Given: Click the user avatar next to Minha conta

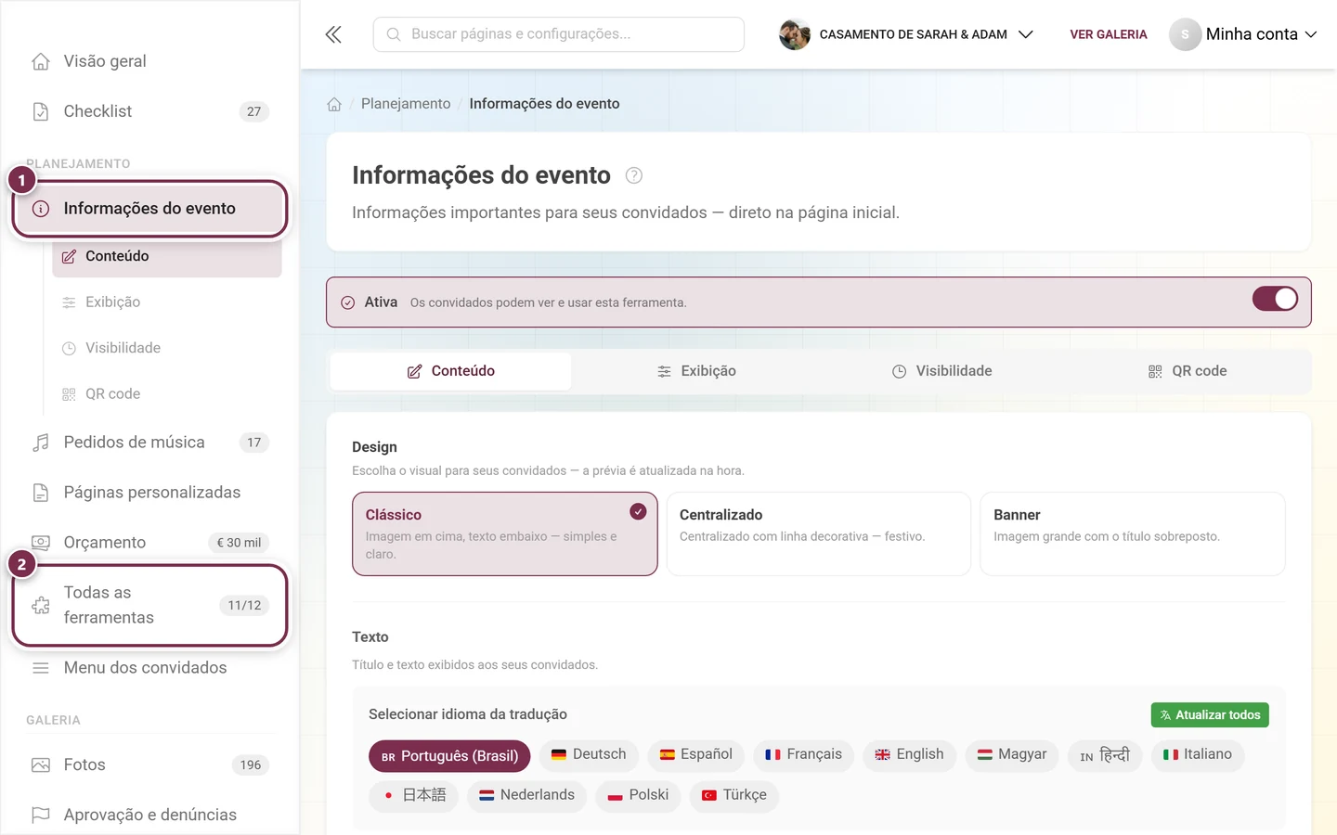Looking at the screenshot, I should click(1185, 34).
